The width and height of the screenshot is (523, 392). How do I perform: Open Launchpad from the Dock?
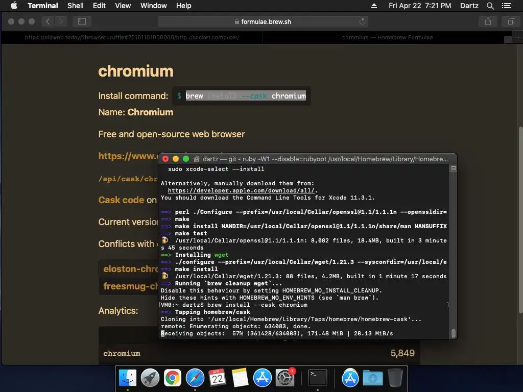pyautogui.click(x=150, y=378)
